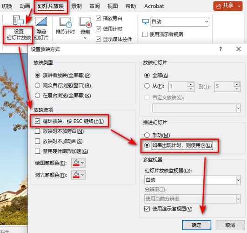Click the Record (录制) ribbon icon
This screenshot has width=247, height=233.
tap(85, 22)
